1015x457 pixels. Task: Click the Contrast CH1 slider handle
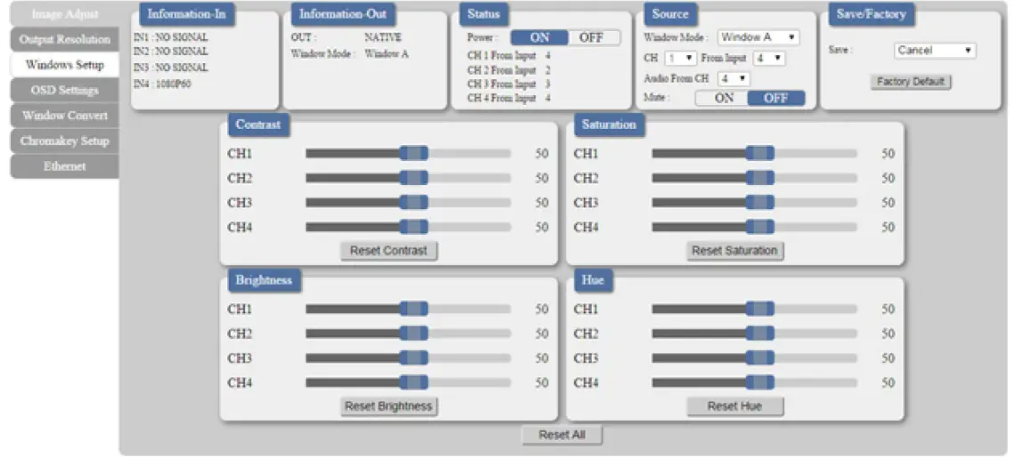414,153
